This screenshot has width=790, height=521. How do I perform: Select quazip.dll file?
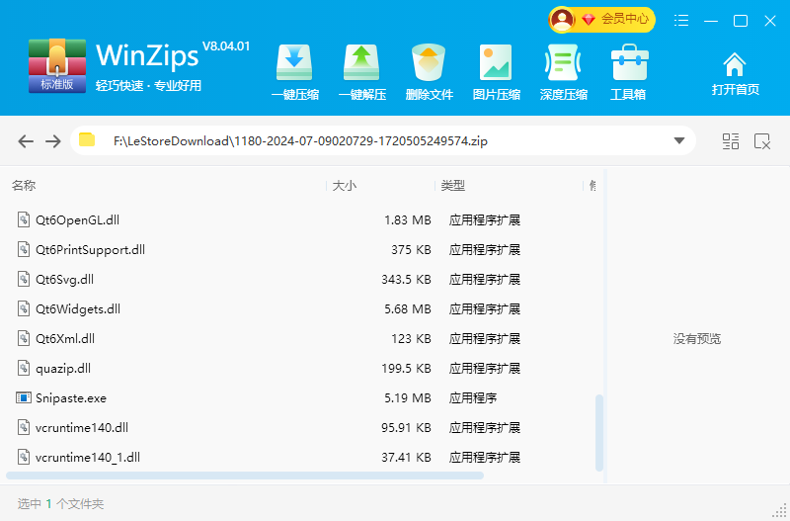(304, 368)
